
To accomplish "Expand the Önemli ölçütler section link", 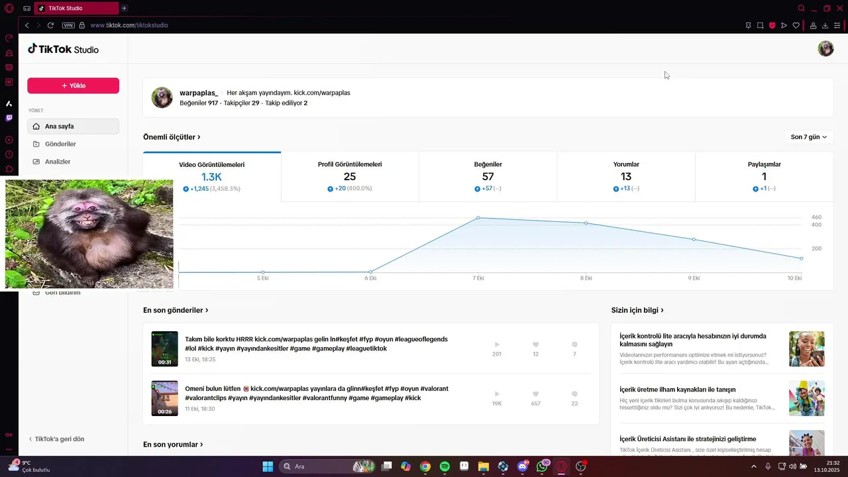I will coord(172,137).
